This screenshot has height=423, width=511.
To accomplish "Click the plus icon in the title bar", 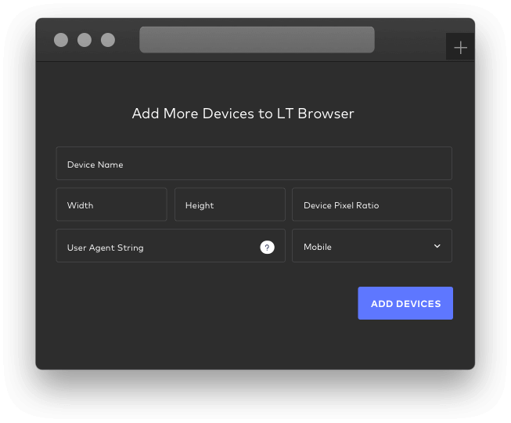I will click(460, 48).
